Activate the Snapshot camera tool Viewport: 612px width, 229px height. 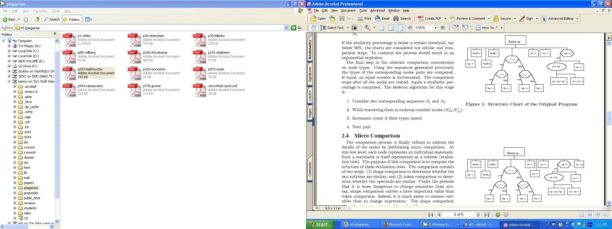point(355,28)
